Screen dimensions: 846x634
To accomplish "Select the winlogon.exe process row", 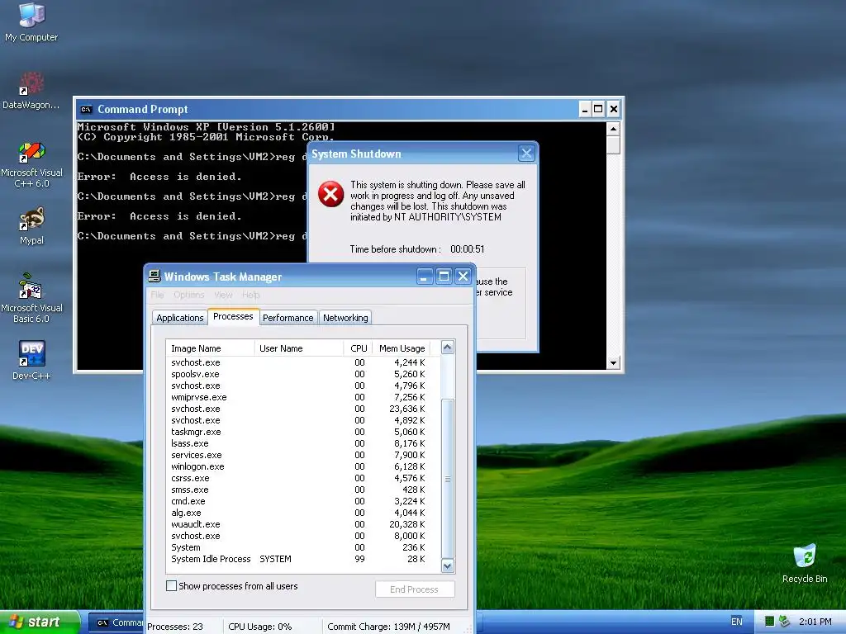I will pyautogui.click(x=302, y=467).
